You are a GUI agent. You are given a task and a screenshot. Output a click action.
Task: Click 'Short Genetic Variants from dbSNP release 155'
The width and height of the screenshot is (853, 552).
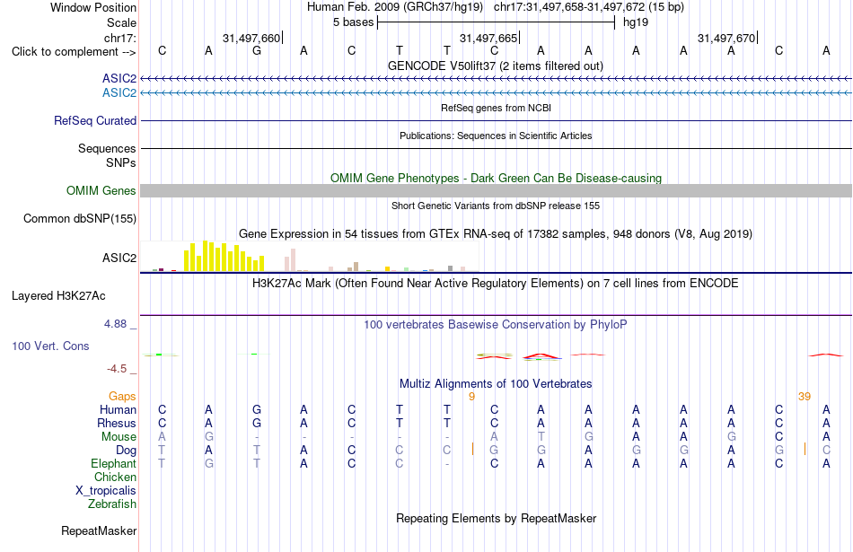point(496,206)
